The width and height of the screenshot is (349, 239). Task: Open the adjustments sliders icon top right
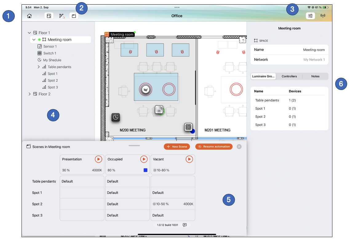coord(310,15)
